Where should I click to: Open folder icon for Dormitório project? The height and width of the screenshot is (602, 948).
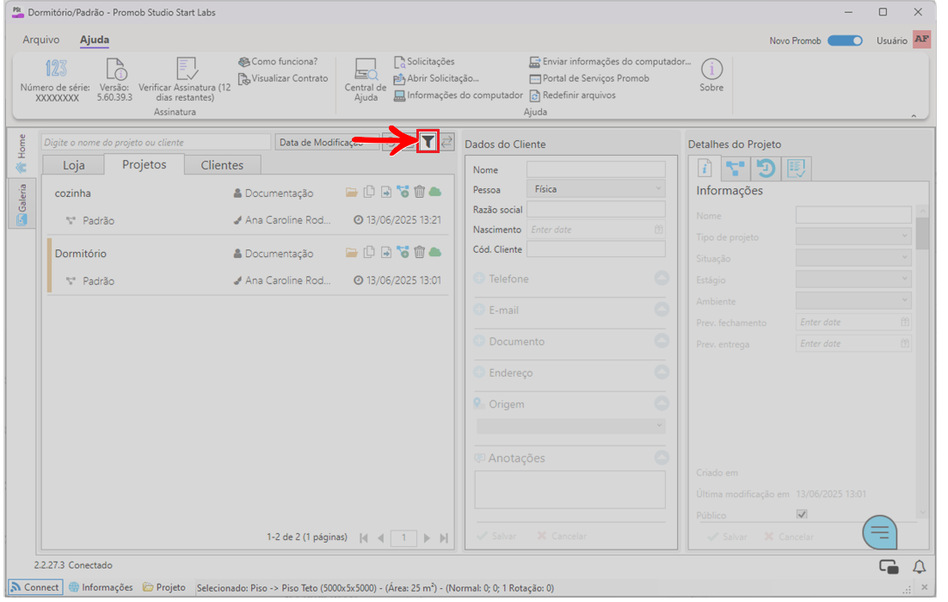[351, 252]
